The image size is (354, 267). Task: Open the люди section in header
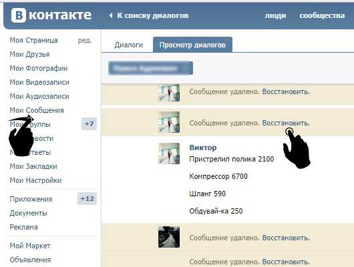[275, 15]
